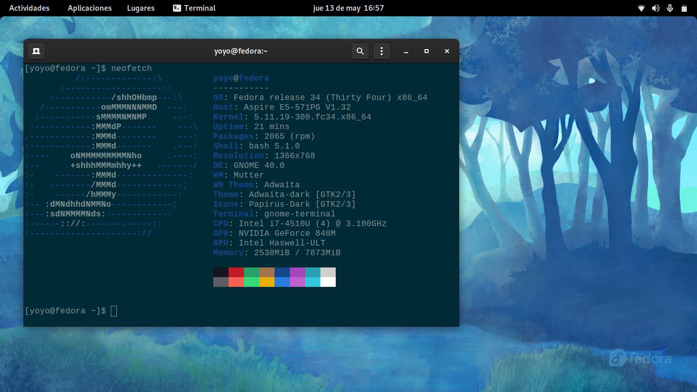Open a new tab in the terminal
697x392 pixels.
coord(36,51)
